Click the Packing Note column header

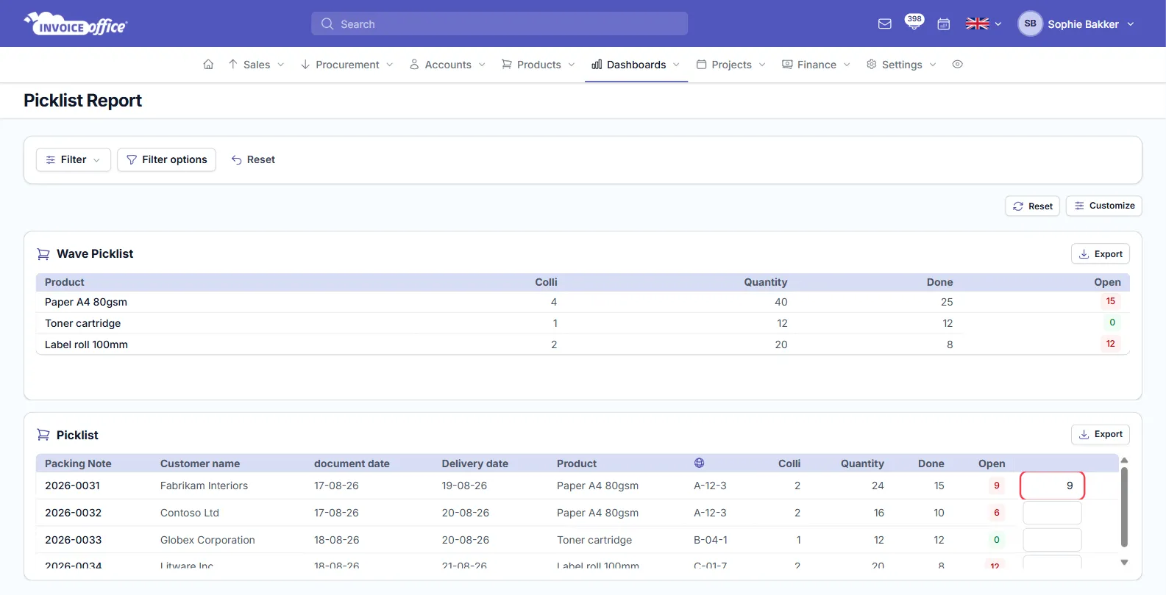78,464
